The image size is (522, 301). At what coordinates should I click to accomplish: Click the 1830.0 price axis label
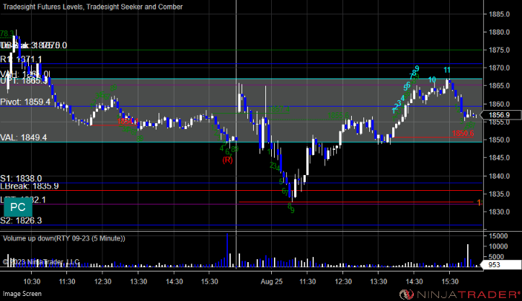[499, 212]
